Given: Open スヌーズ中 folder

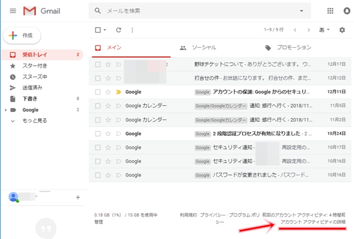Looking at the screenshot, I should [x=35, y=77].
